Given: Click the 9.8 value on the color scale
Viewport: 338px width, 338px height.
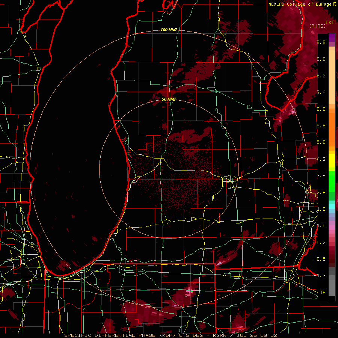Looking at the screenshot, I should tap(321, 42).
